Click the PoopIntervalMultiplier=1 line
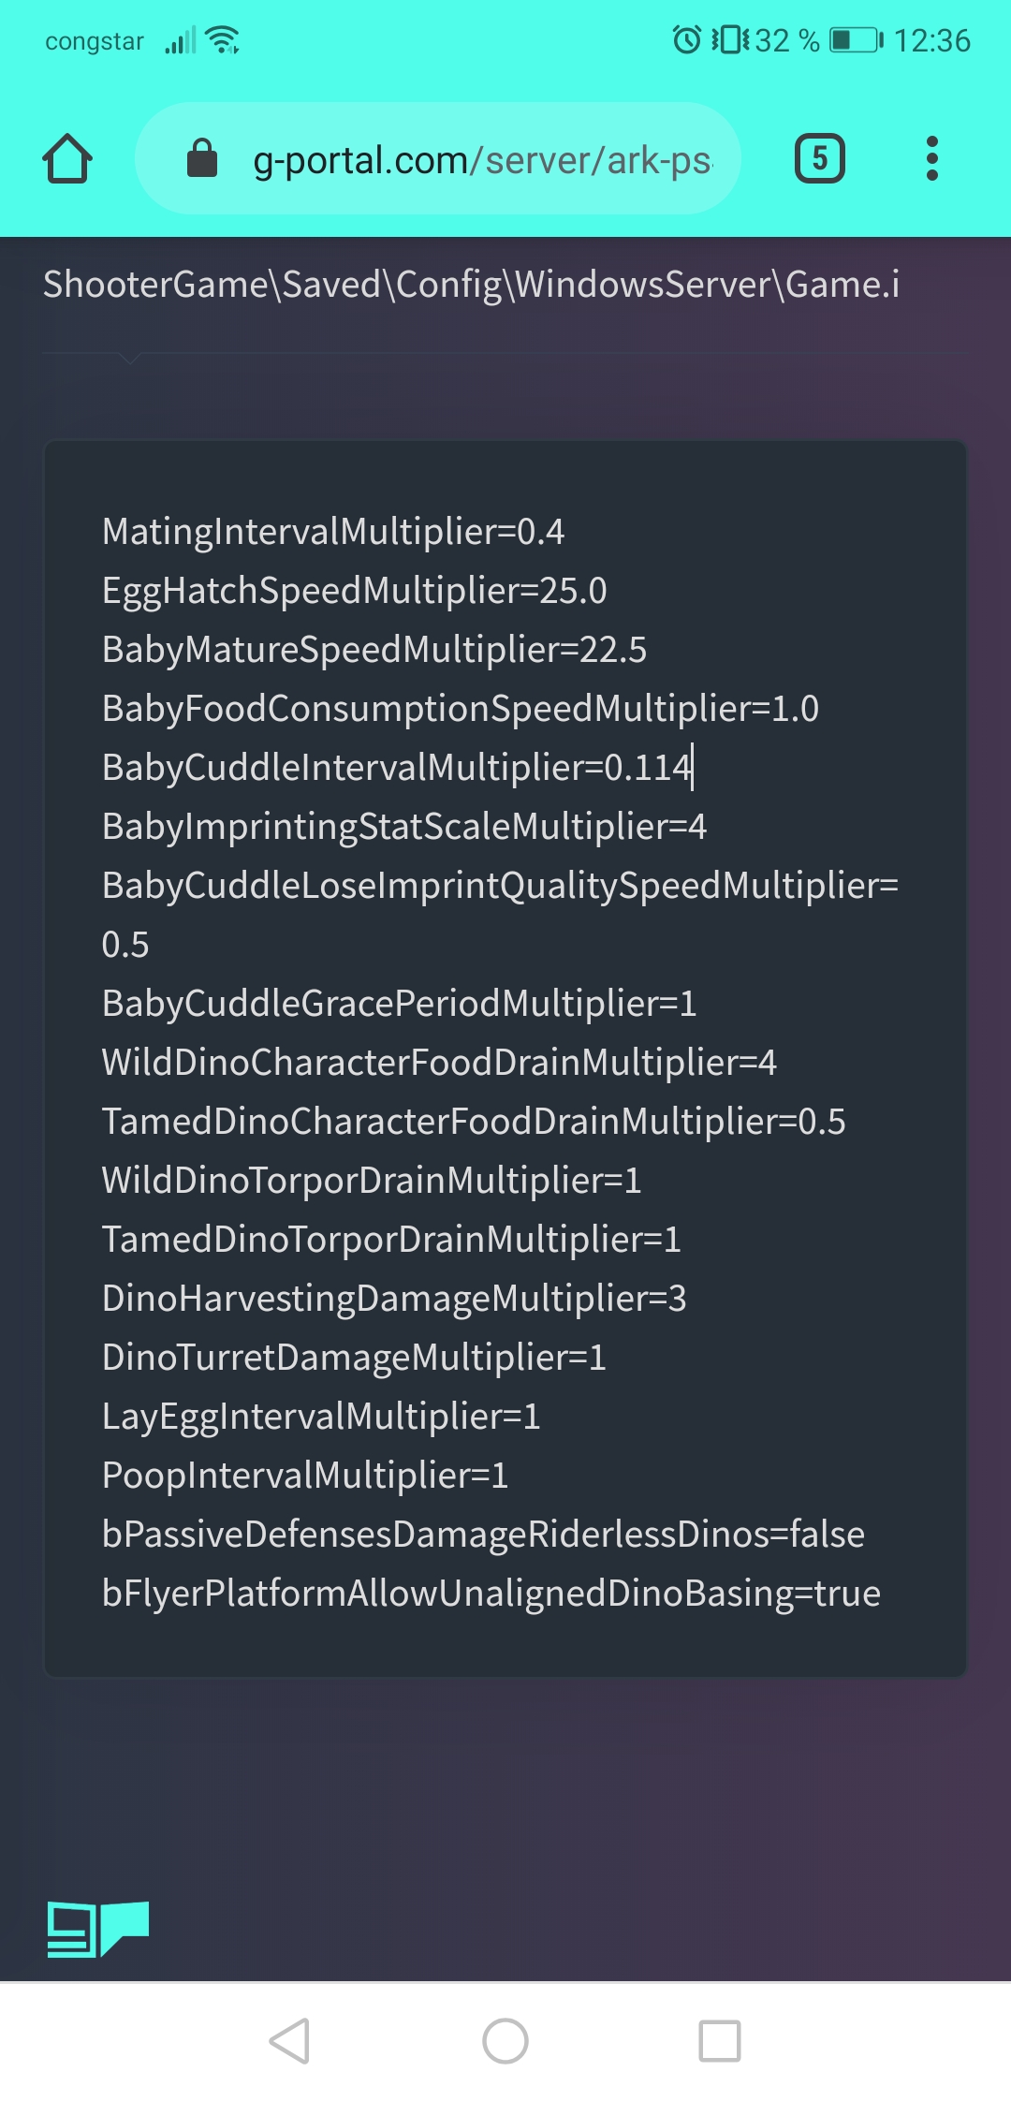This screenshot has width=1011, height=2101. tap(305, 1476)
